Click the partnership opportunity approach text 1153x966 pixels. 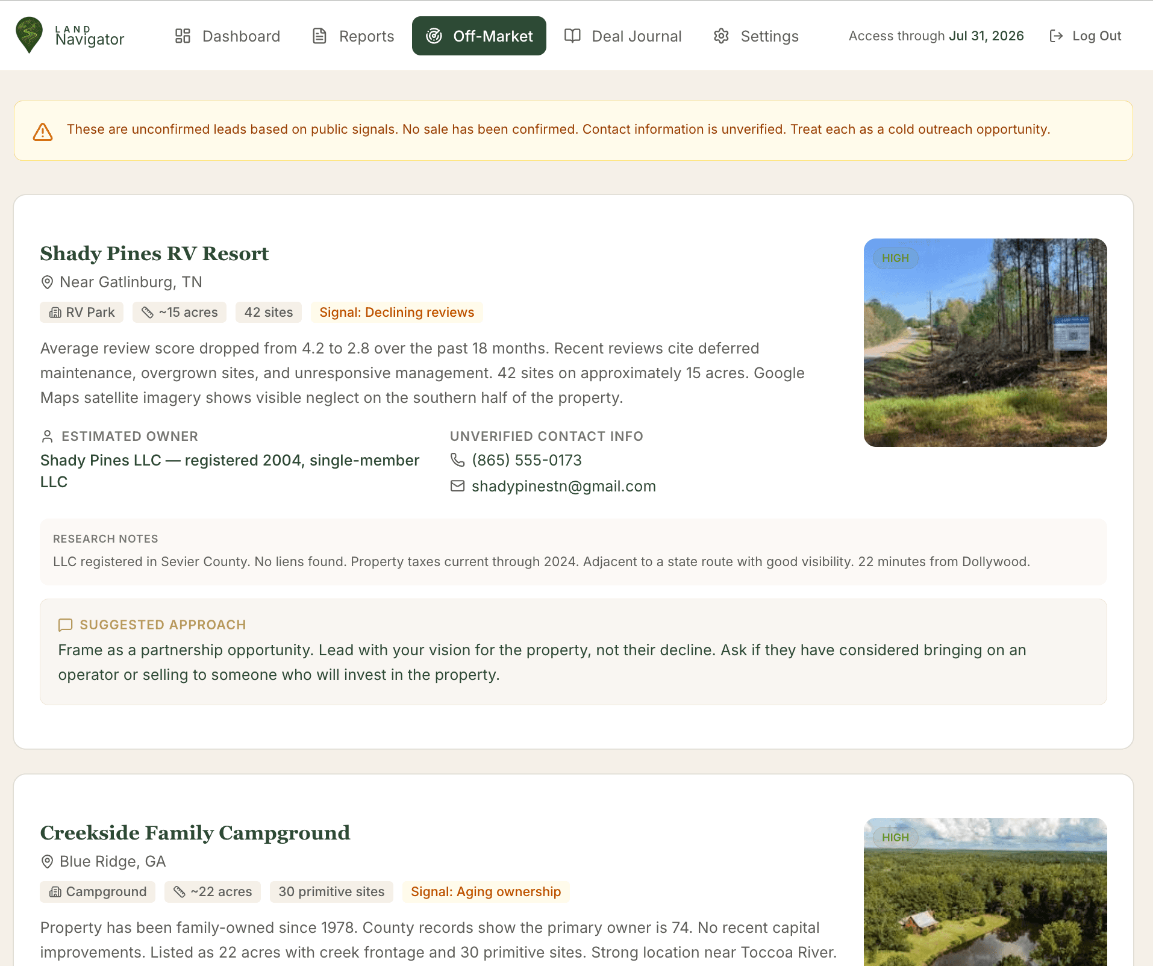(542, 662)
